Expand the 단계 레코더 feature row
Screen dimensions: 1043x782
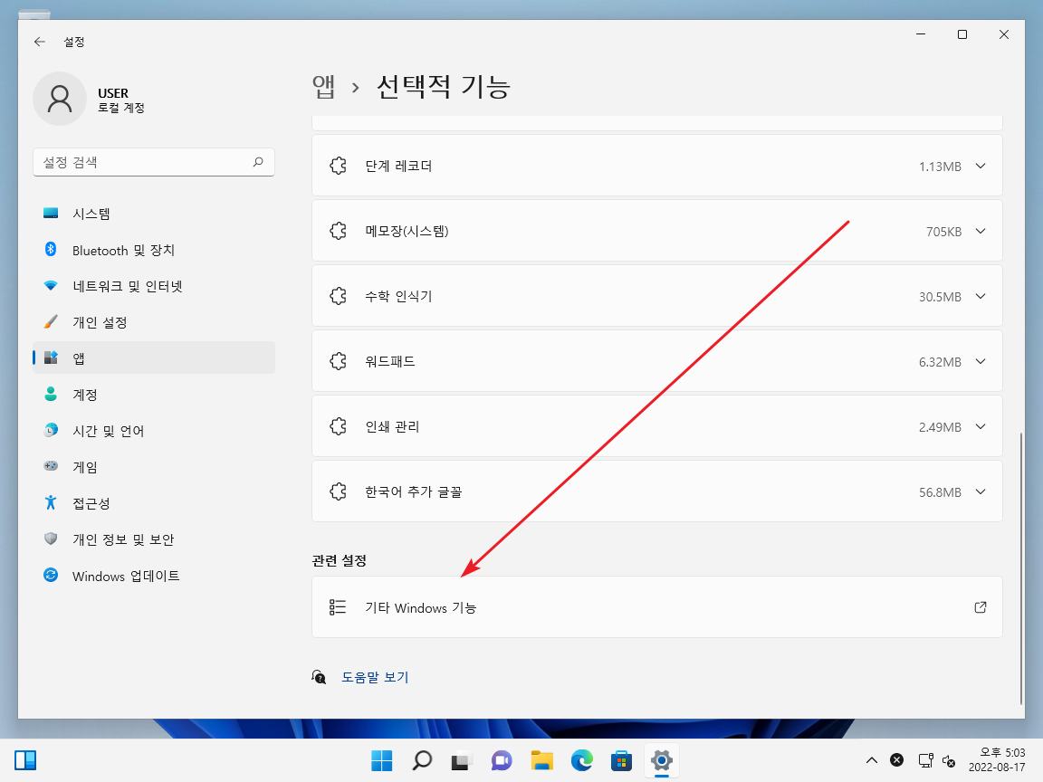(656, 166)
